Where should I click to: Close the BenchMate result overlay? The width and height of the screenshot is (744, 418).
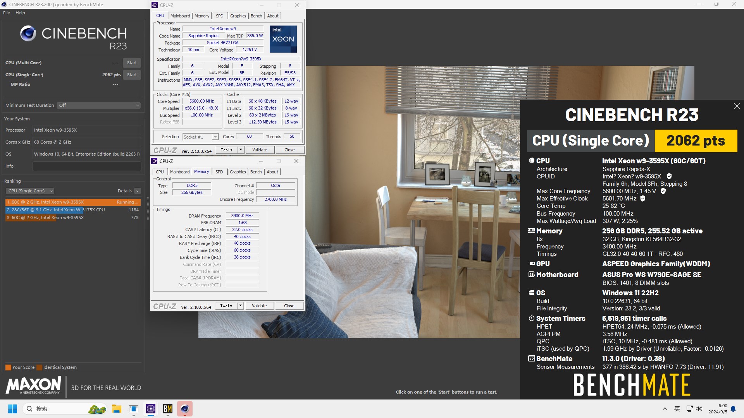(737, 106)
